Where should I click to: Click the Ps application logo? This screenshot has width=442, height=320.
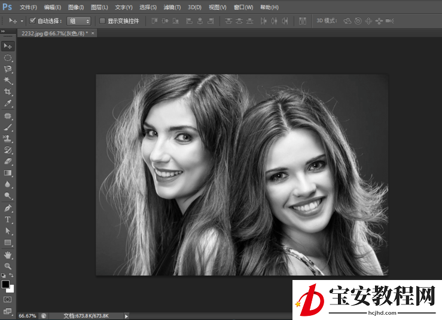tap(7, 7)
